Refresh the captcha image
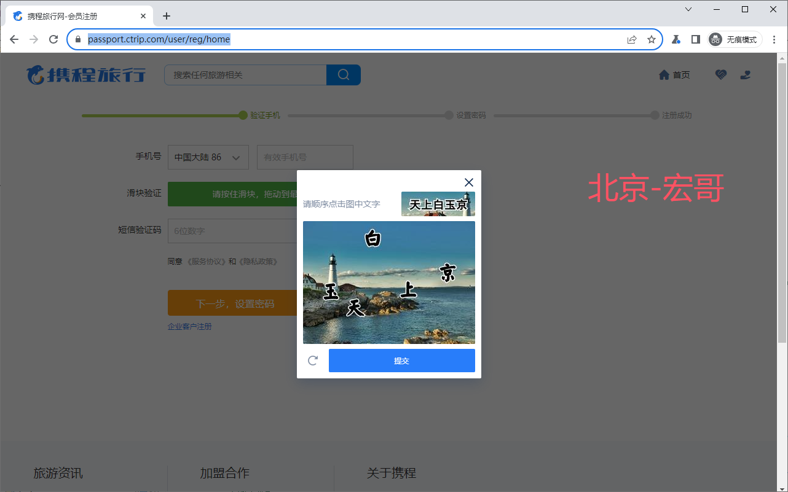Viewport: 788px width, 492px height. [x=313, y=361]
